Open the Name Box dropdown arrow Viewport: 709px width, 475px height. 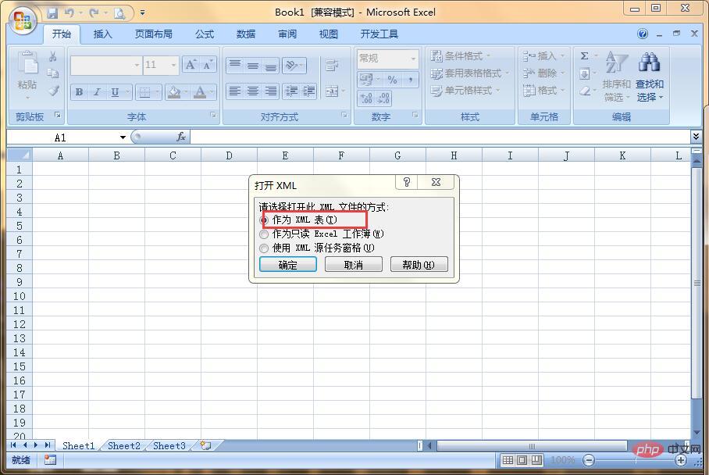point(123,137)
